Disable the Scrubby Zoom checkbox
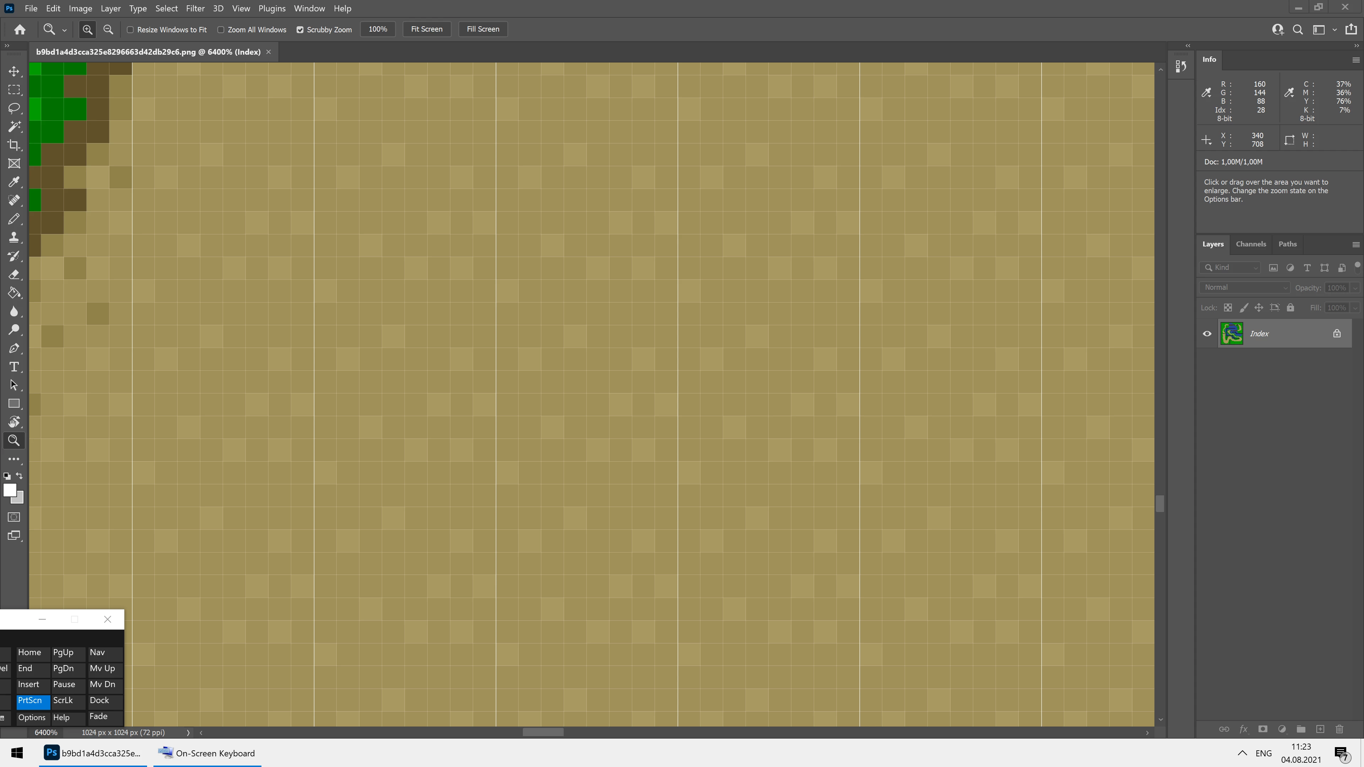 [300, 29]
